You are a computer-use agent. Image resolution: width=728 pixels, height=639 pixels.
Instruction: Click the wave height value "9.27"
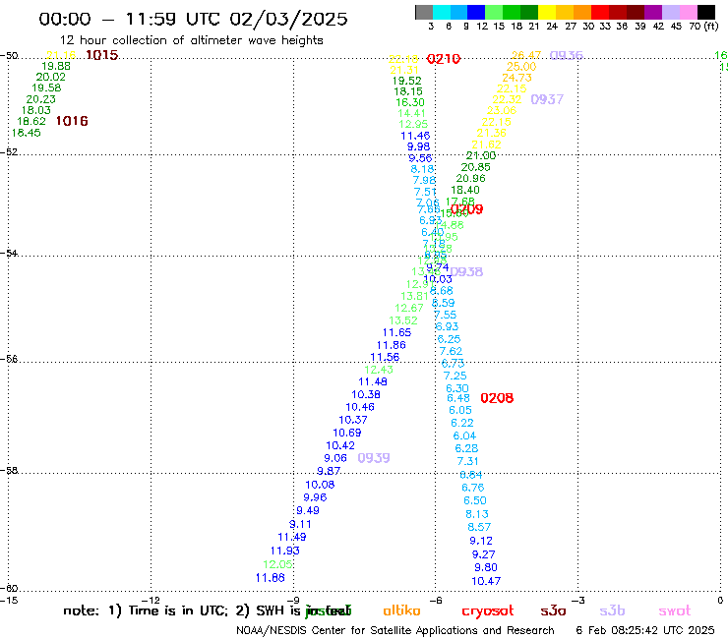483,554
